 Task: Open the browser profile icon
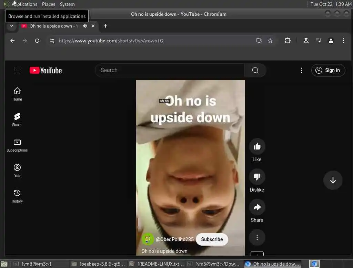pyautogui.click(x=331, y=41)
